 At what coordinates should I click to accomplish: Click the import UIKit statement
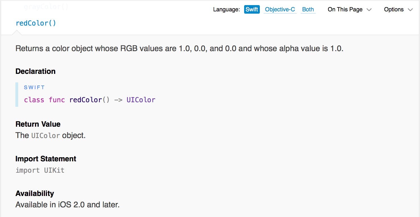(40, 170)
